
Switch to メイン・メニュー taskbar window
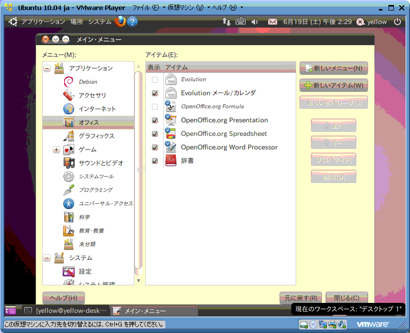[x=154, y=311]
